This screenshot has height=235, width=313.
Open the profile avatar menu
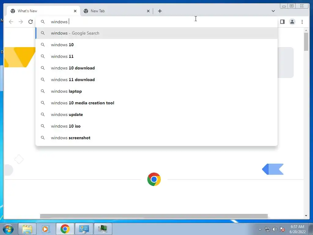[x=292, y=22]
